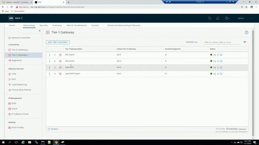Open the Windows Start menu
This screenshot has height=145, width=259.
3,142
